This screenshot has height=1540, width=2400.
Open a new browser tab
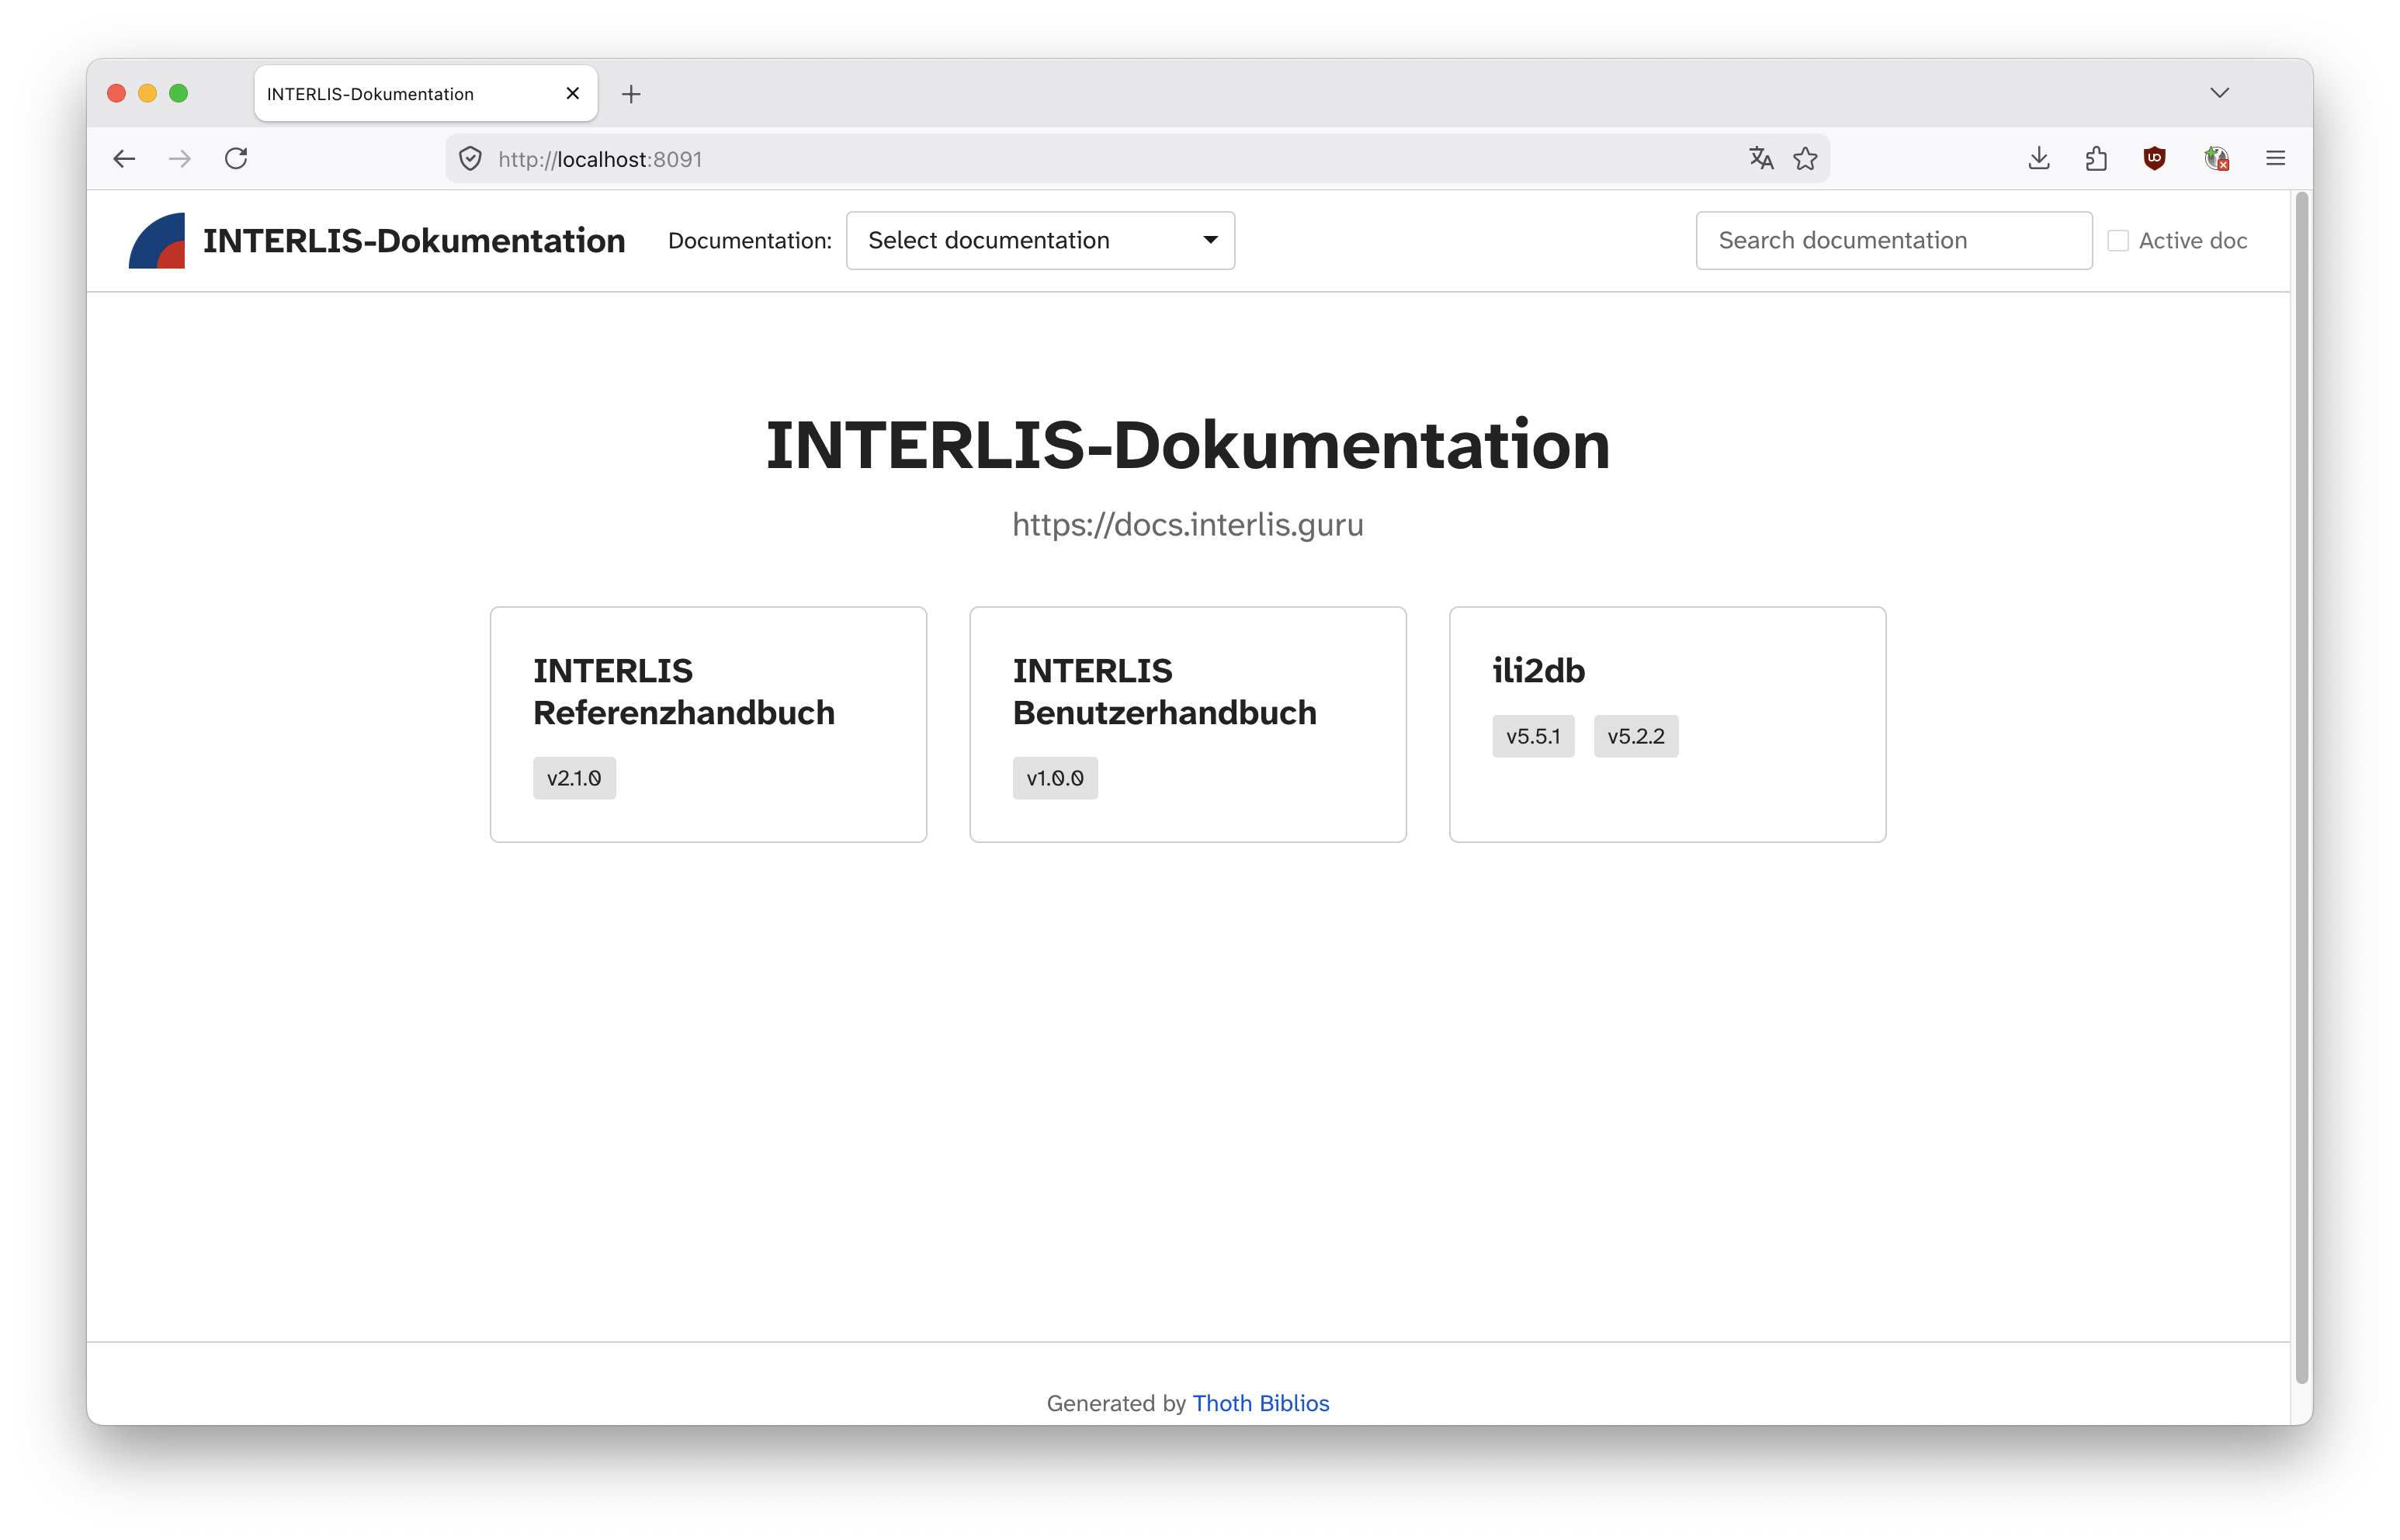pyautogui.click(x=631, y=94)
